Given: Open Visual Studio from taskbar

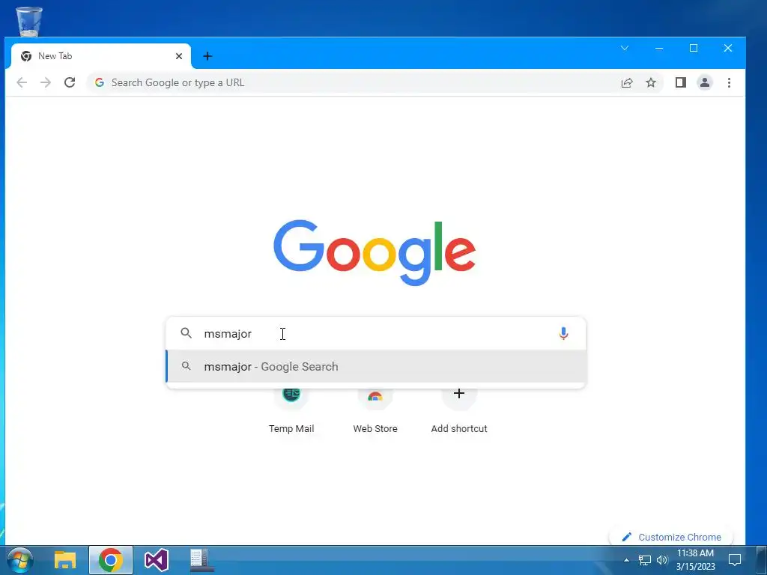Looking at the screenshot, I should 157,560.
